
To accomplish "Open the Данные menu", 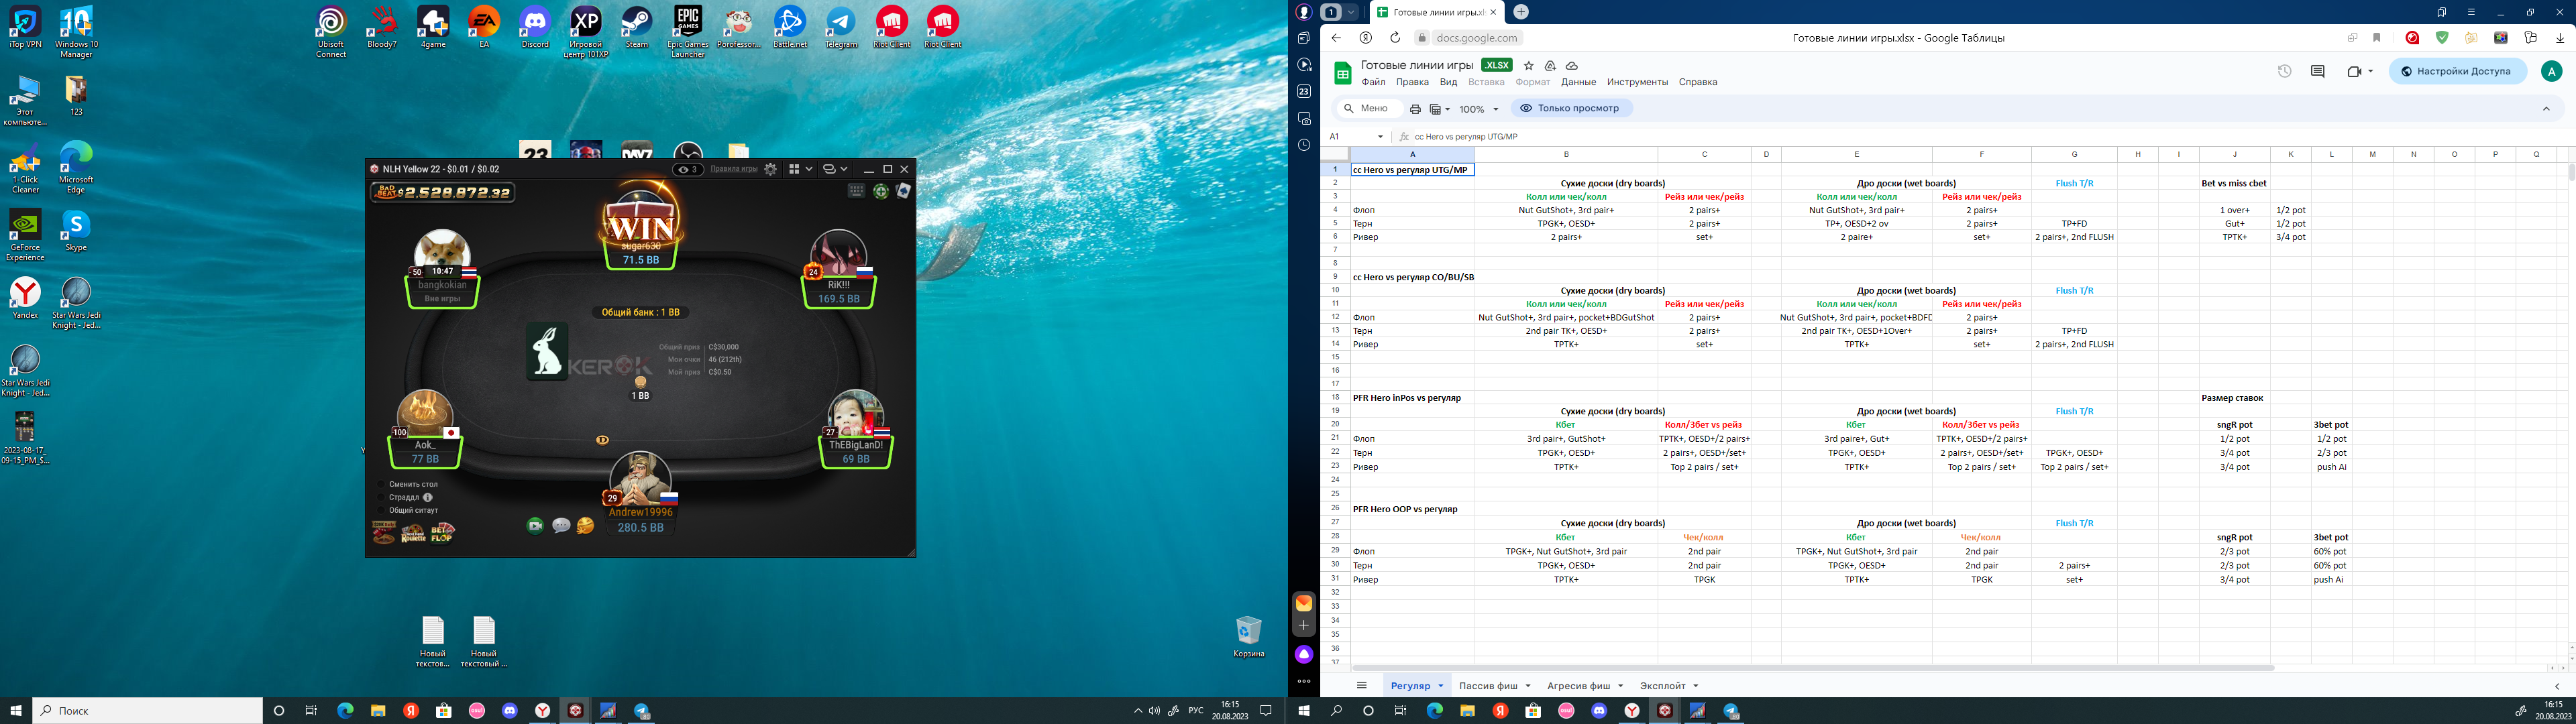I will [x=1578, y=82].
